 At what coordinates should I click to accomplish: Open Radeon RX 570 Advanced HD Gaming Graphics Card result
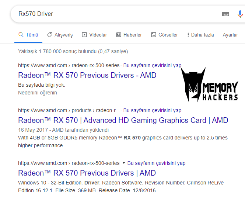123,120
